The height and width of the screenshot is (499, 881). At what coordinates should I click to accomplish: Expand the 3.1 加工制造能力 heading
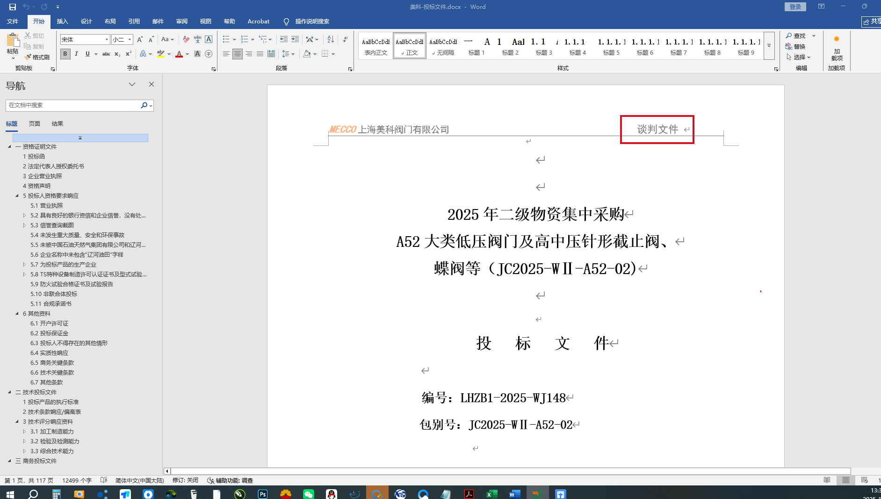click(24, 431)
